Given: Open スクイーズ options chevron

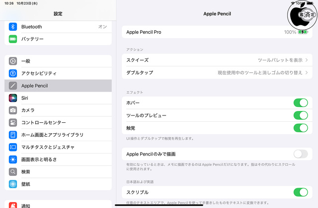Looking at the screenshot, I should [x=307, y=60].
